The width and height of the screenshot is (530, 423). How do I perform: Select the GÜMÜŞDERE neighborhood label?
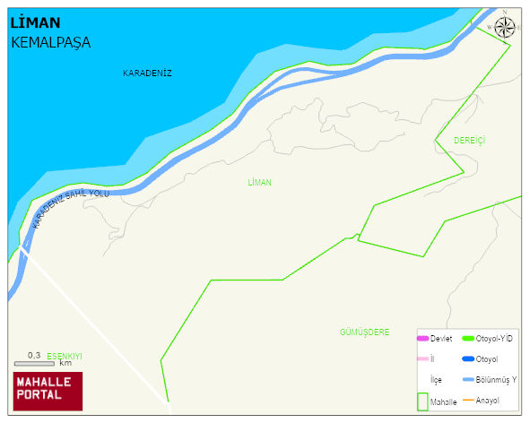click(364, 332)
